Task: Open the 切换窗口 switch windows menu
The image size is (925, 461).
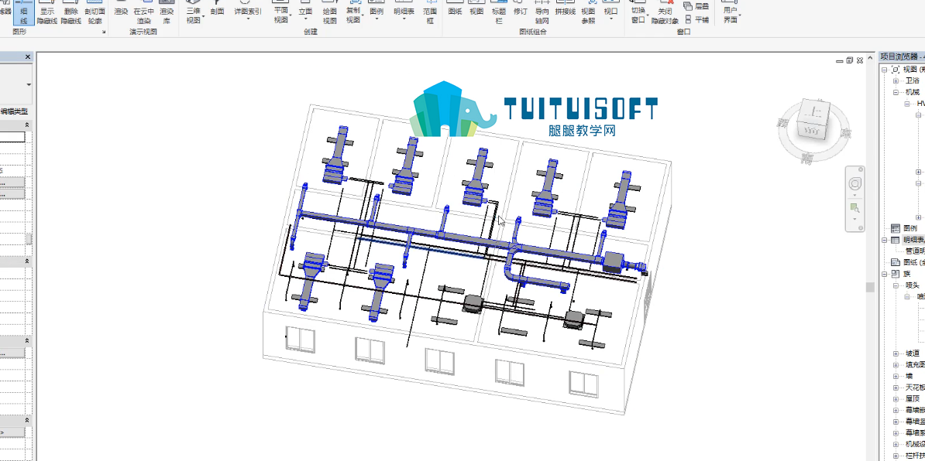Action: (638, 12)
